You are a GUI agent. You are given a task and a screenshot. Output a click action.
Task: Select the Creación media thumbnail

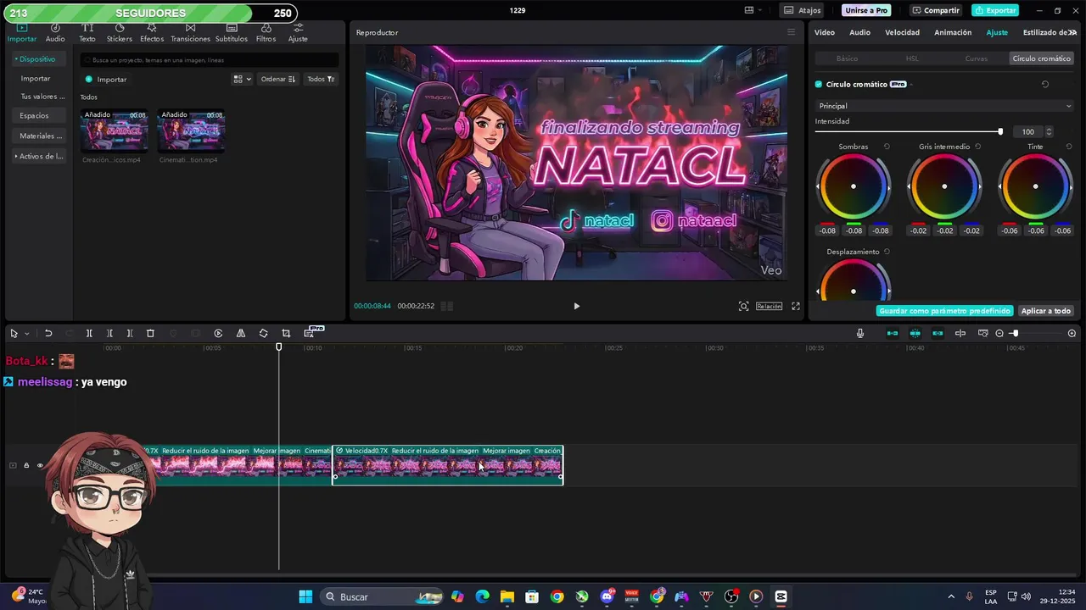[x=114, y=130]
